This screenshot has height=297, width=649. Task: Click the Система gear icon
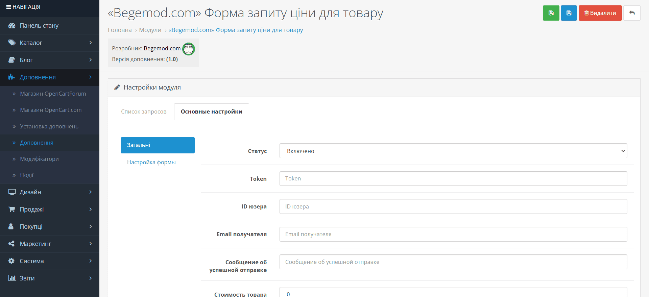pos(11,261)
